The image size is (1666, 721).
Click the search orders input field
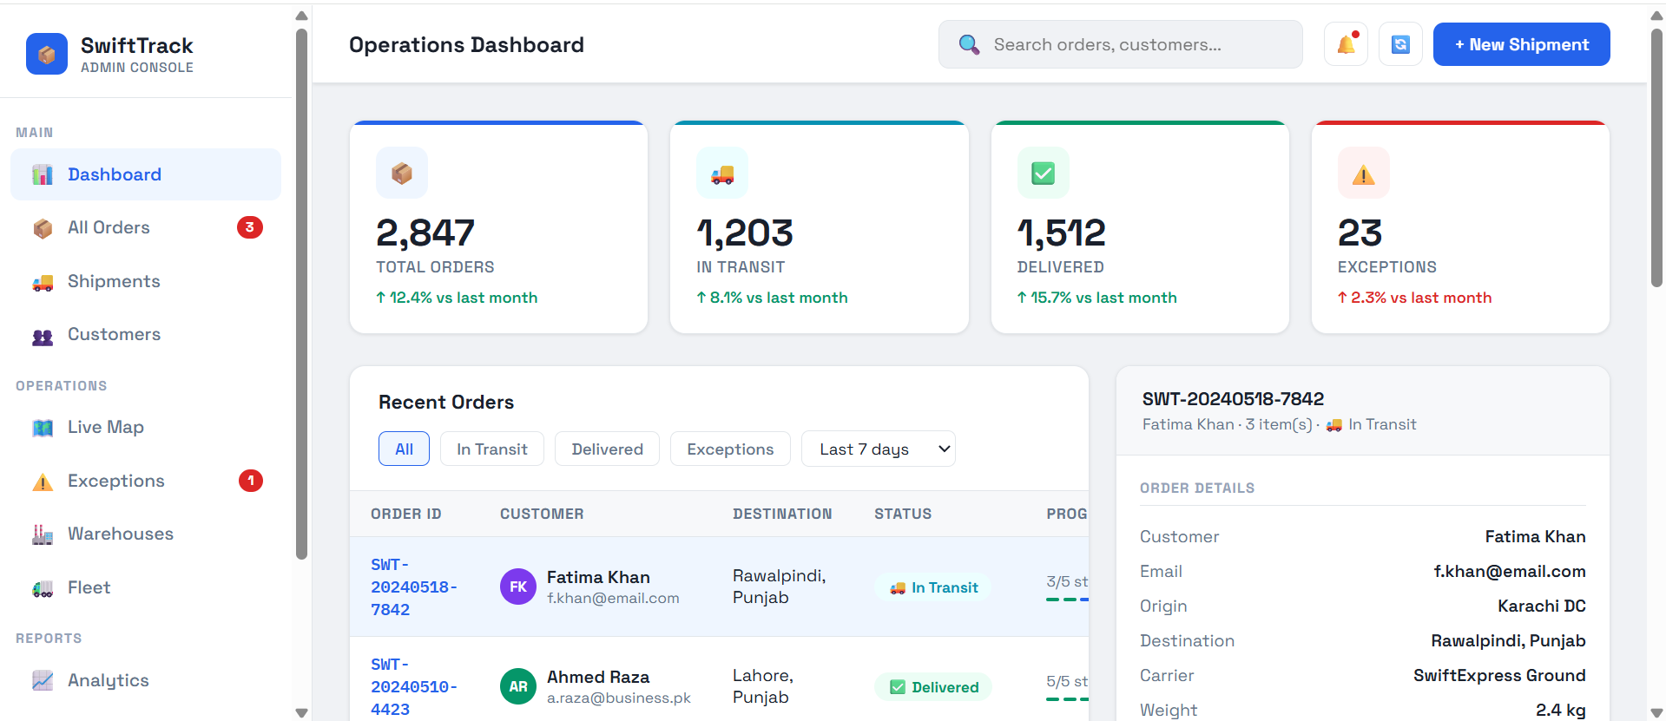pyautogui.click(x=1120, y=44)
